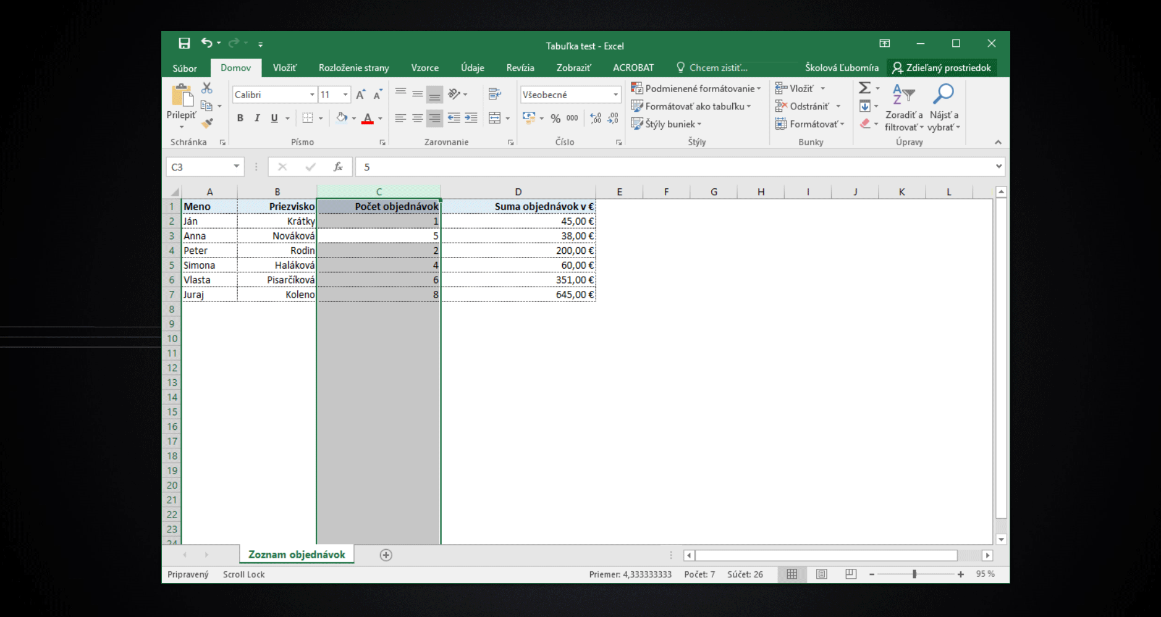Apply accounting number format

pos(529,118)
